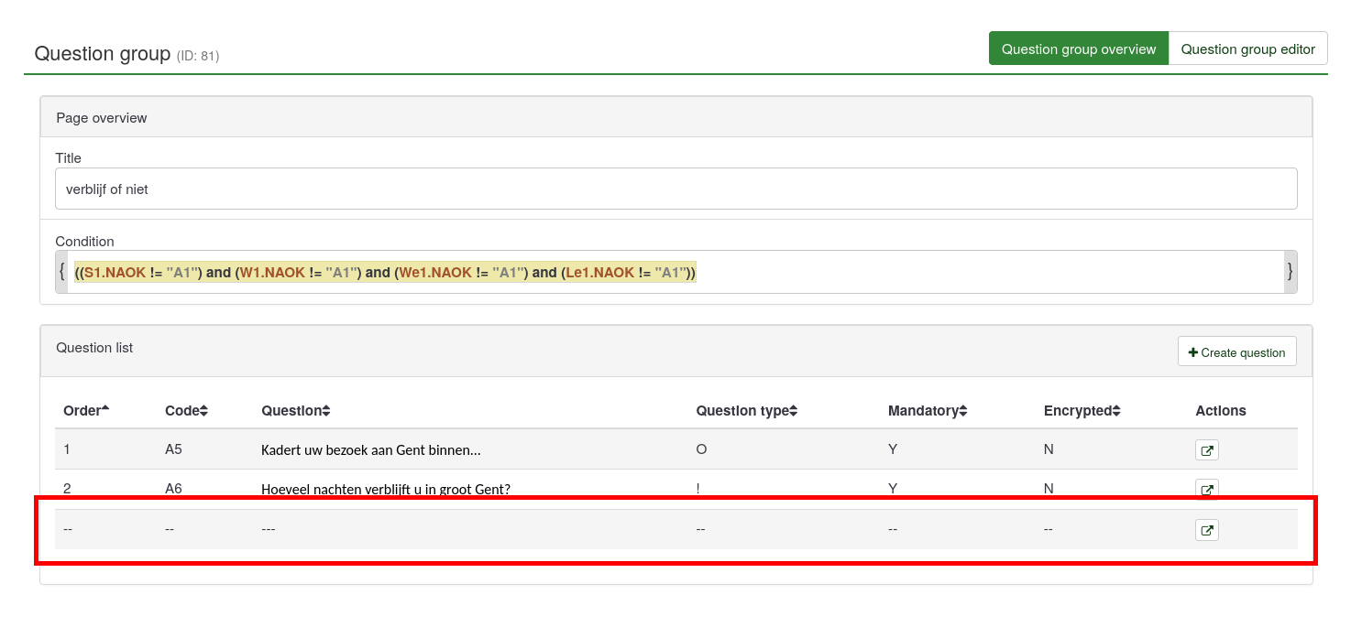Screen dimensions: 1351x627
Task: Click inside the Condition expression box
Action: click(x=917, y=273)
